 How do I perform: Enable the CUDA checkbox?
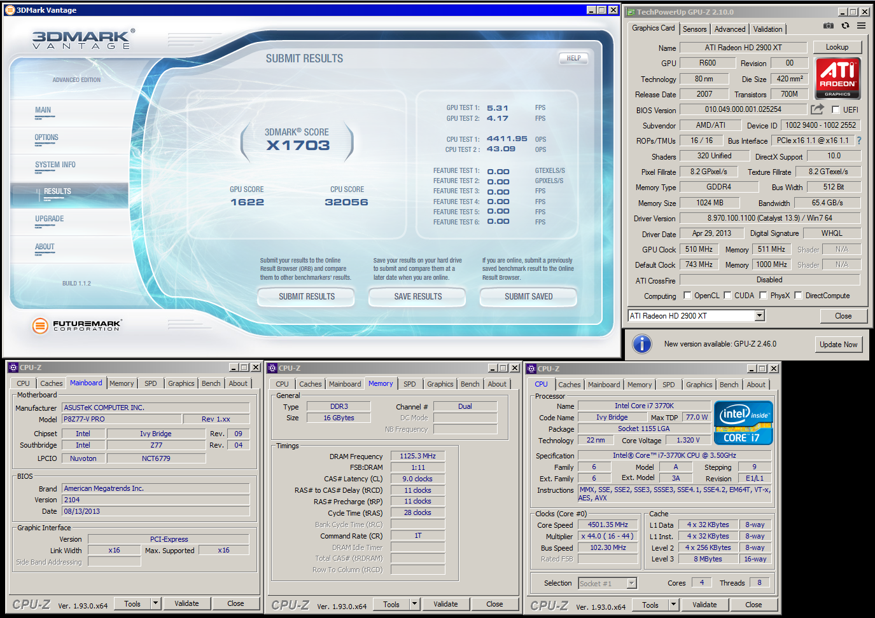pos(727,296)
